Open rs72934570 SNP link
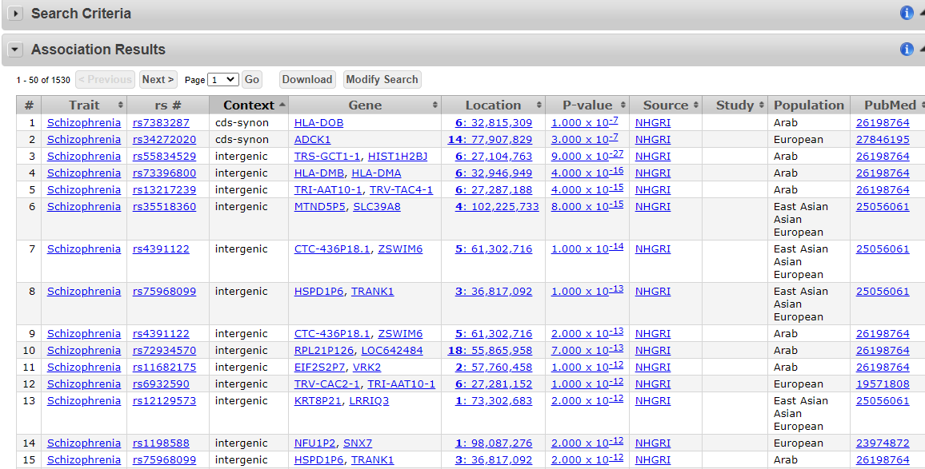Viewport: 925px width, 469px height. (165, 350)
